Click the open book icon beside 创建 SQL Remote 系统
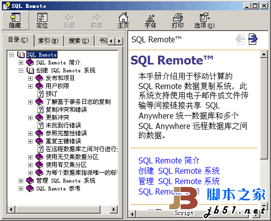The height and width of the screenshot is (221, 271). (x=30, y=70)
